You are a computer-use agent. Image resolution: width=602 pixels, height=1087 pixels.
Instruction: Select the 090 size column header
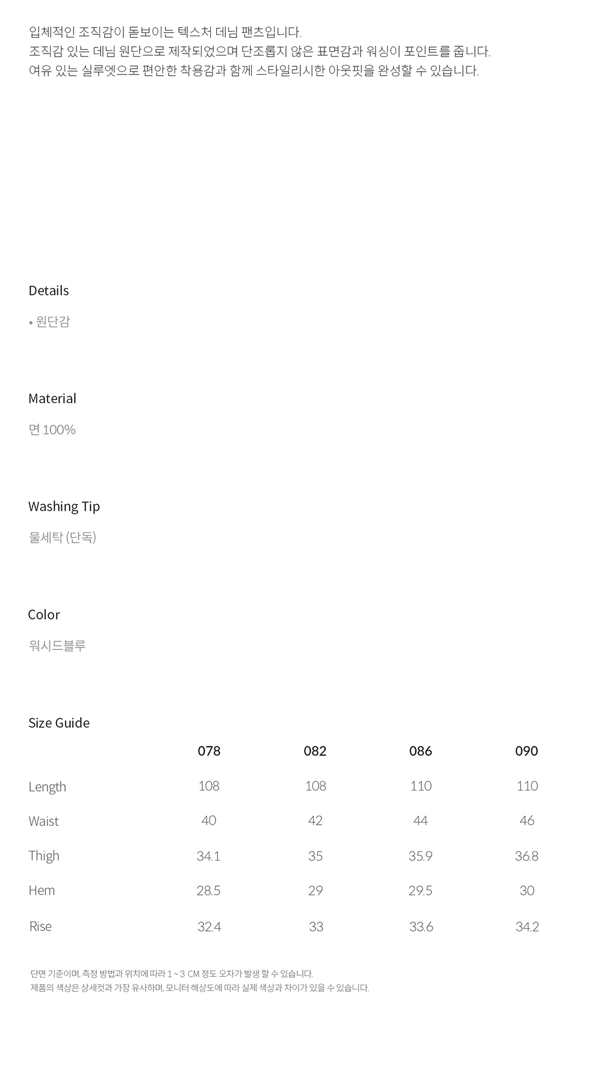tap(527, 751)
